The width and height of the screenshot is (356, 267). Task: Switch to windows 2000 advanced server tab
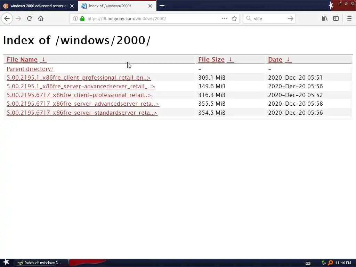(39, 6)
